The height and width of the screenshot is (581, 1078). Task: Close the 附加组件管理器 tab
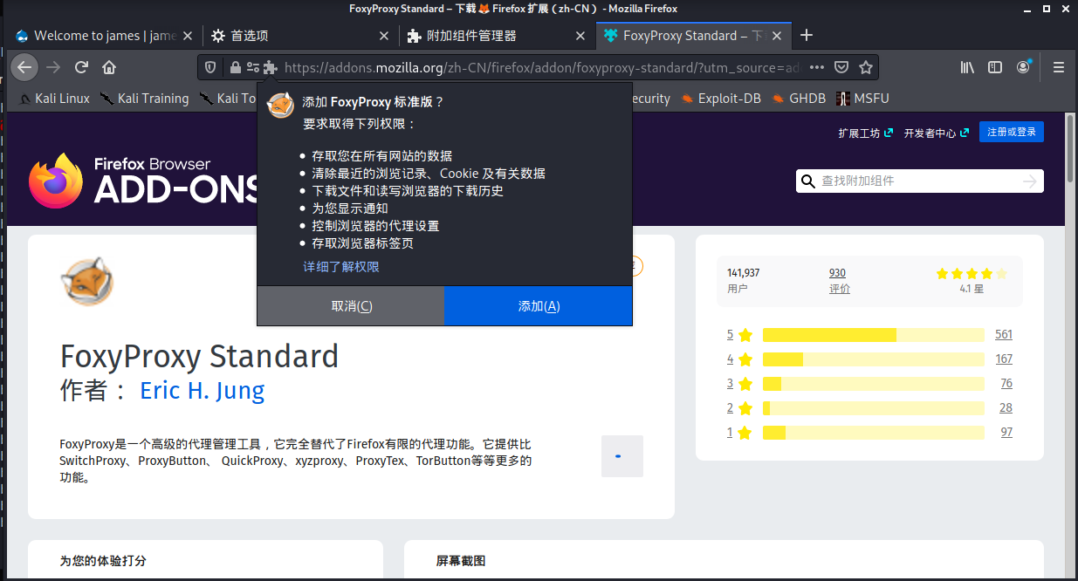coord(580,36)
